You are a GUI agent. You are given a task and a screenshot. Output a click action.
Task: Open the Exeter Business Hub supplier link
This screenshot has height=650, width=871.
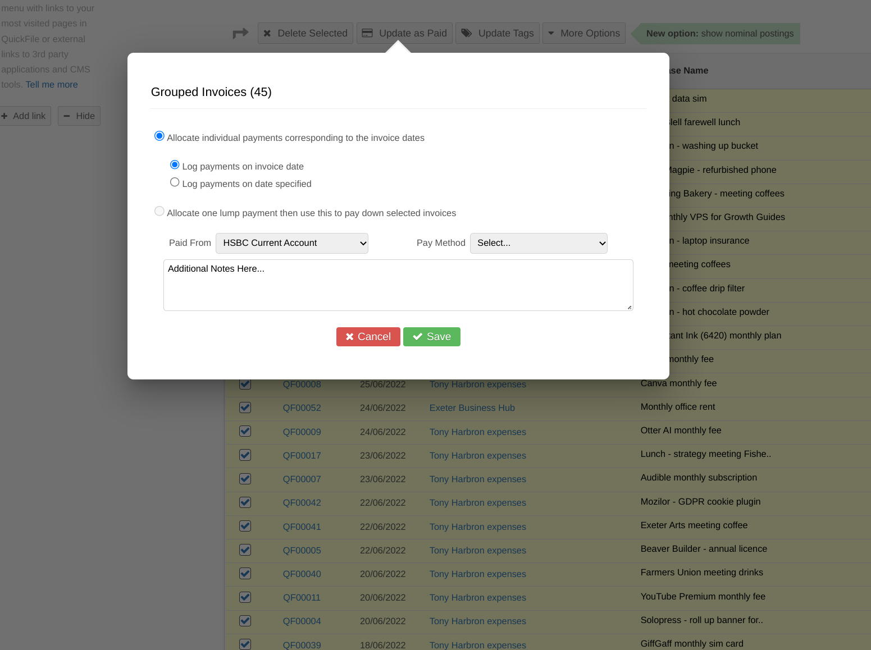472,408
